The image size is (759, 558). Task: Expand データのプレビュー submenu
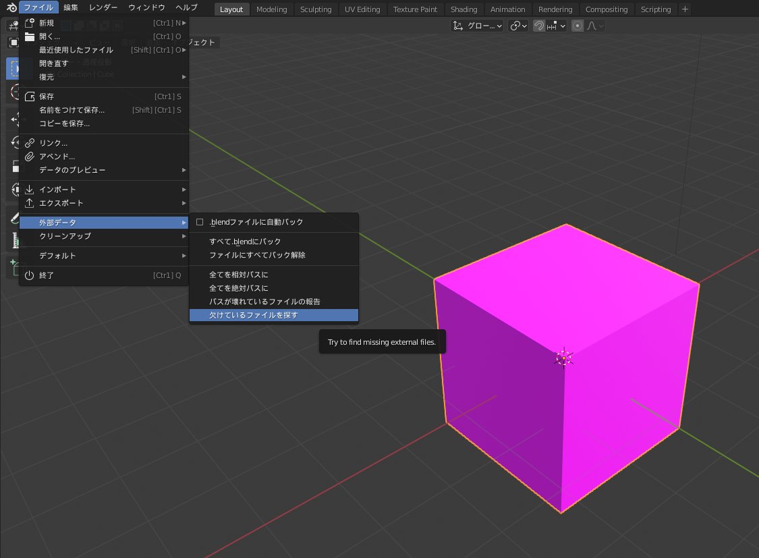pos(184,170)
